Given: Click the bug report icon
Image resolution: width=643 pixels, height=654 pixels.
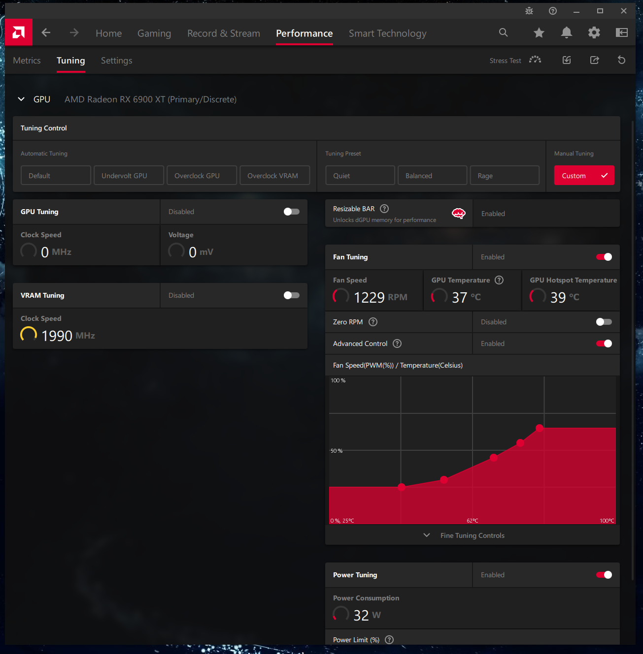Looking at the screenshot, I should [529, 11].
